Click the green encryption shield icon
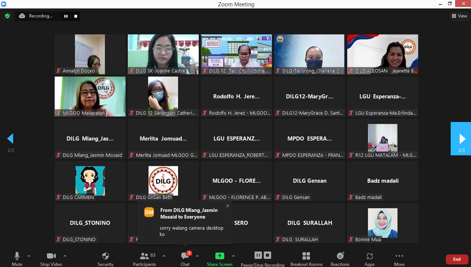This screenshot has width=471, height=267. pyautogui.click(x=7, y=16)
